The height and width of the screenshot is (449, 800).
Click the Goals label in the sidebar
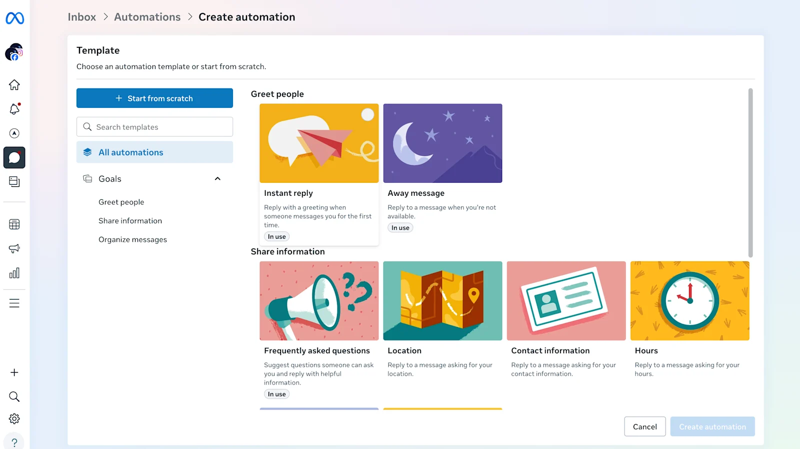click(x=110, y=179)
